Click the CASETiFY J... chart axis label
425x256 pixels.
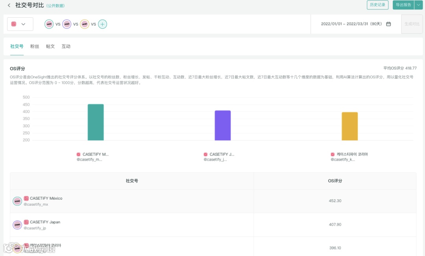[222, 154]
